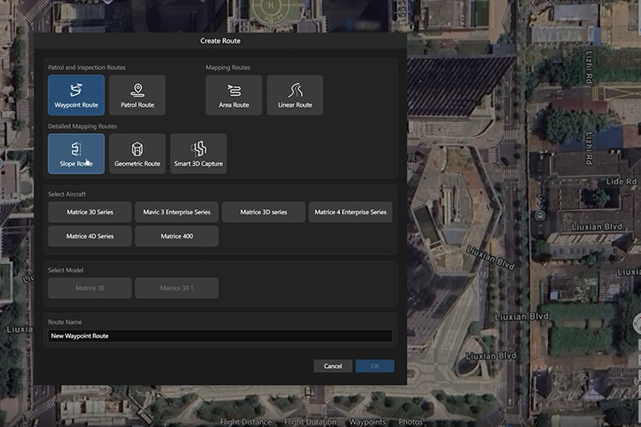
Task: Select Matrice 4 Enterprise Series
Action: [x=350, y=212]
